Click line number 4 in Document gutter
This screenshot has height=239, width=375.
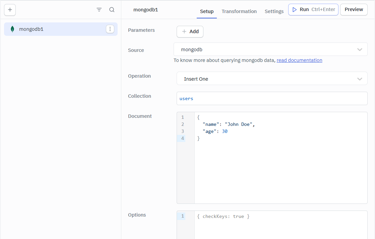(183, 138)
